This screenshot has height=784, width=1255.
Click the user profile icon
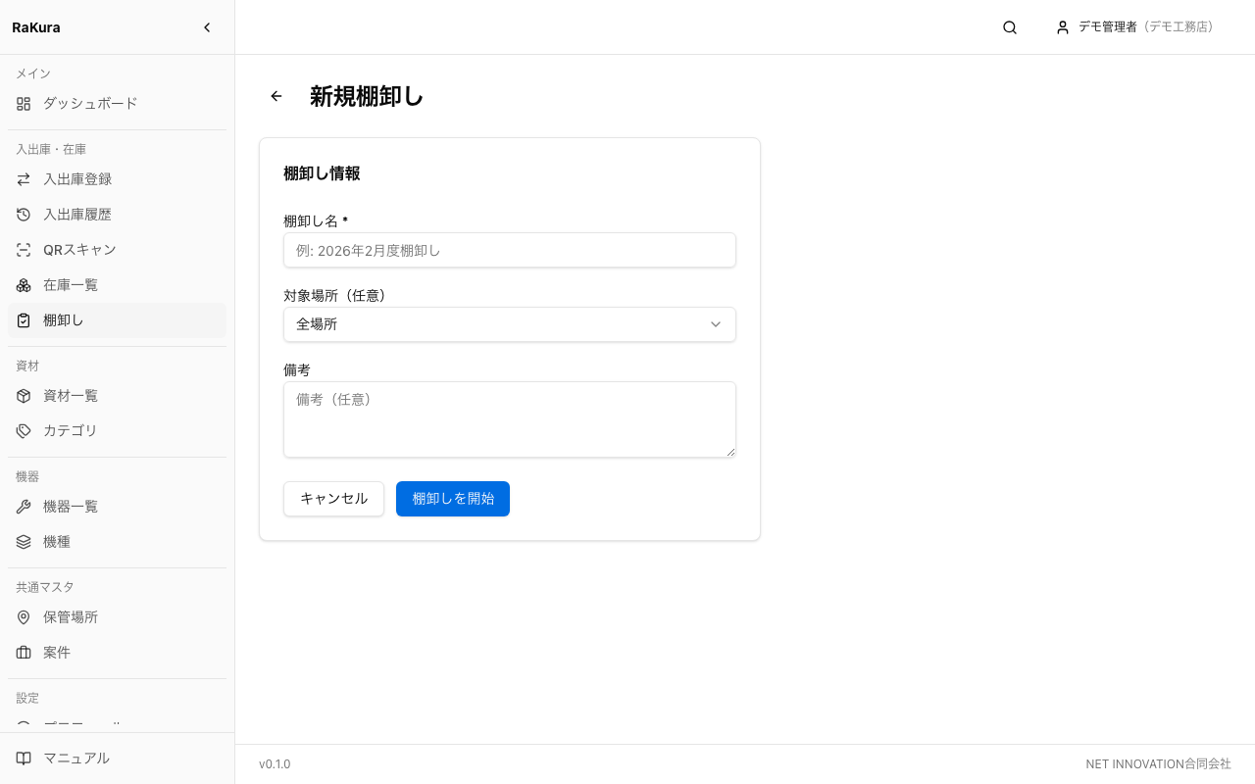(x=1063, y=27)
